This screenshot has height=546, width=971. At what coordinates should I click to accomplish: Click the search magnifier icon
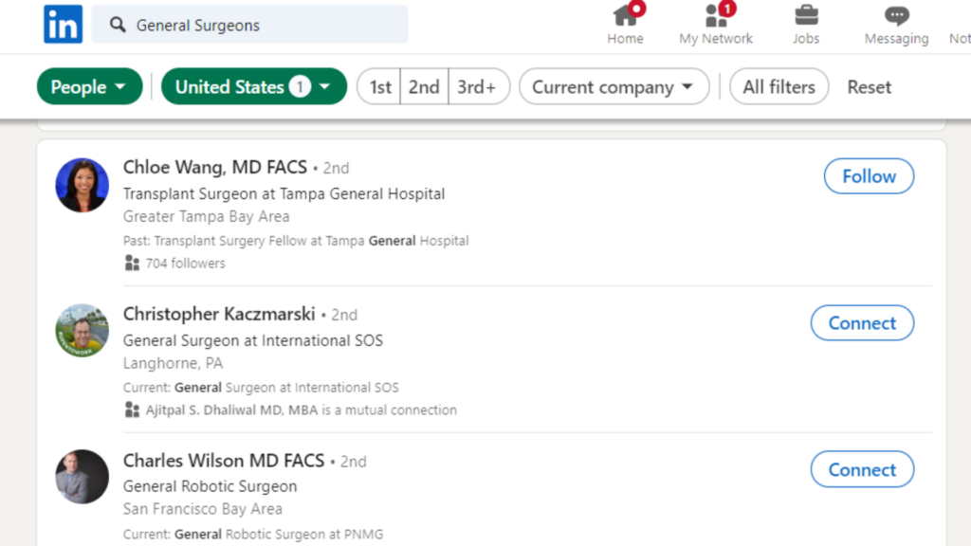coord(116,25)
